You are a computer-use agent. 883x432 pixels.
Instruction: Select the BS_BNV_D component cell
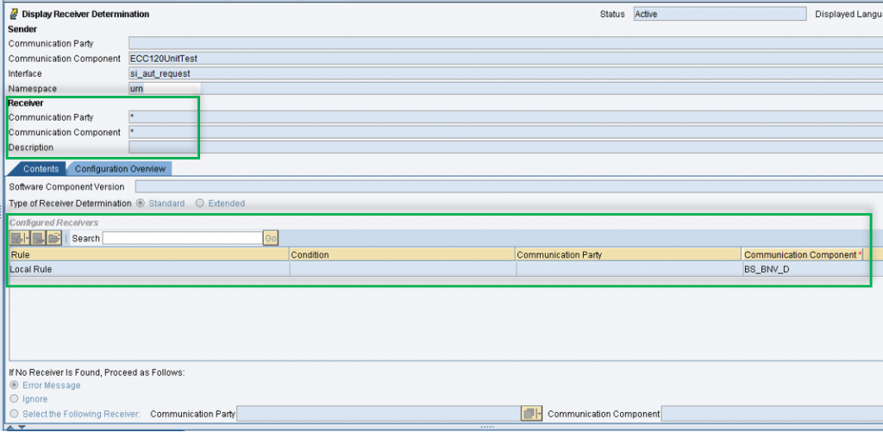(803, 269)
